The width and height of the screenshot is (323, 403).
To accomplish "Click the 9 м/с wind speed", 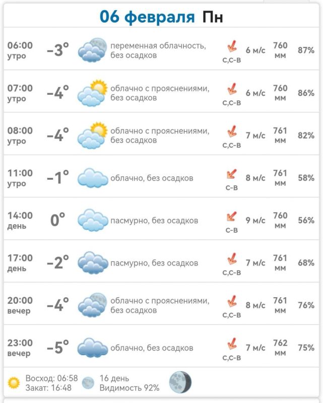I will coord(255,220).
